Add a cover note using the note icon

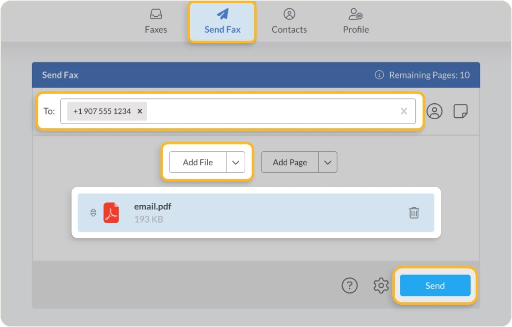461,111
